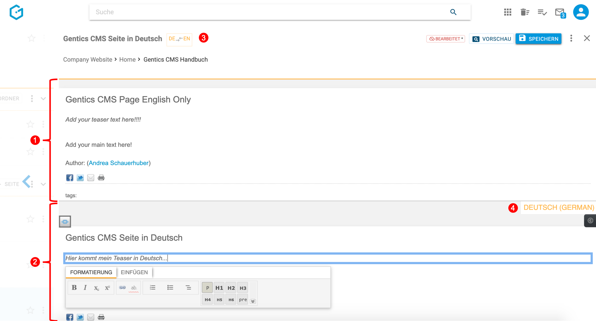Click the definition list indent icon
This screenshot has width=596, height=321.
(x=188, y=288)
